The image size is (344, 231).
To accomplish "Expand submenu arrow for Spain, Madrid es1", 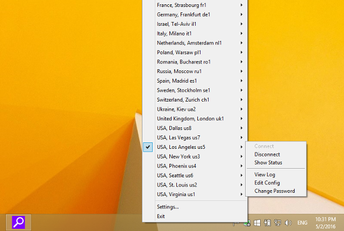I will click(x=241, y=81).
